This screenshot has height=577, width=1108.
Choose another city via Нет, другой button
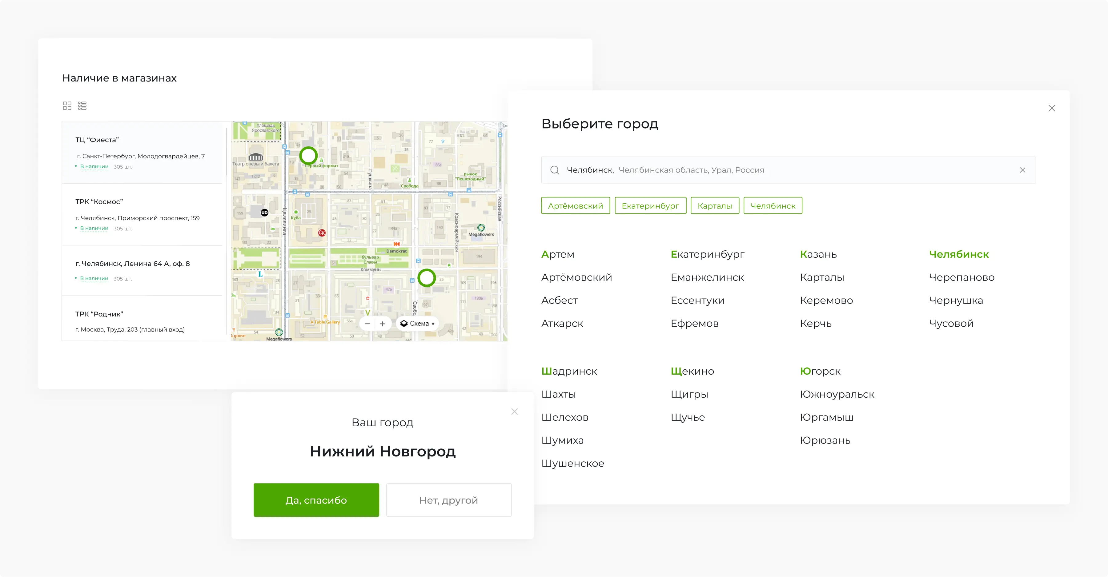pyautogui.click(x=449, y=499)
